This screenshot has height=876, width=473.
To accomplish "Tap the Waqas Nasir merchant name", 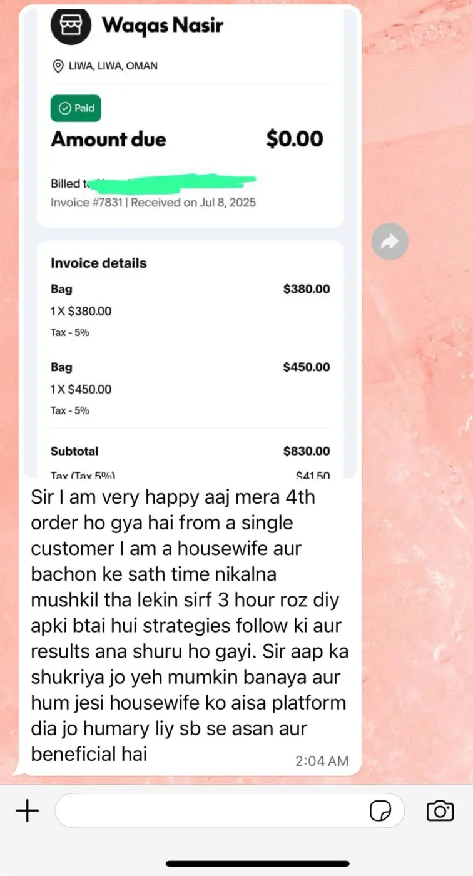I will [162, 26].
